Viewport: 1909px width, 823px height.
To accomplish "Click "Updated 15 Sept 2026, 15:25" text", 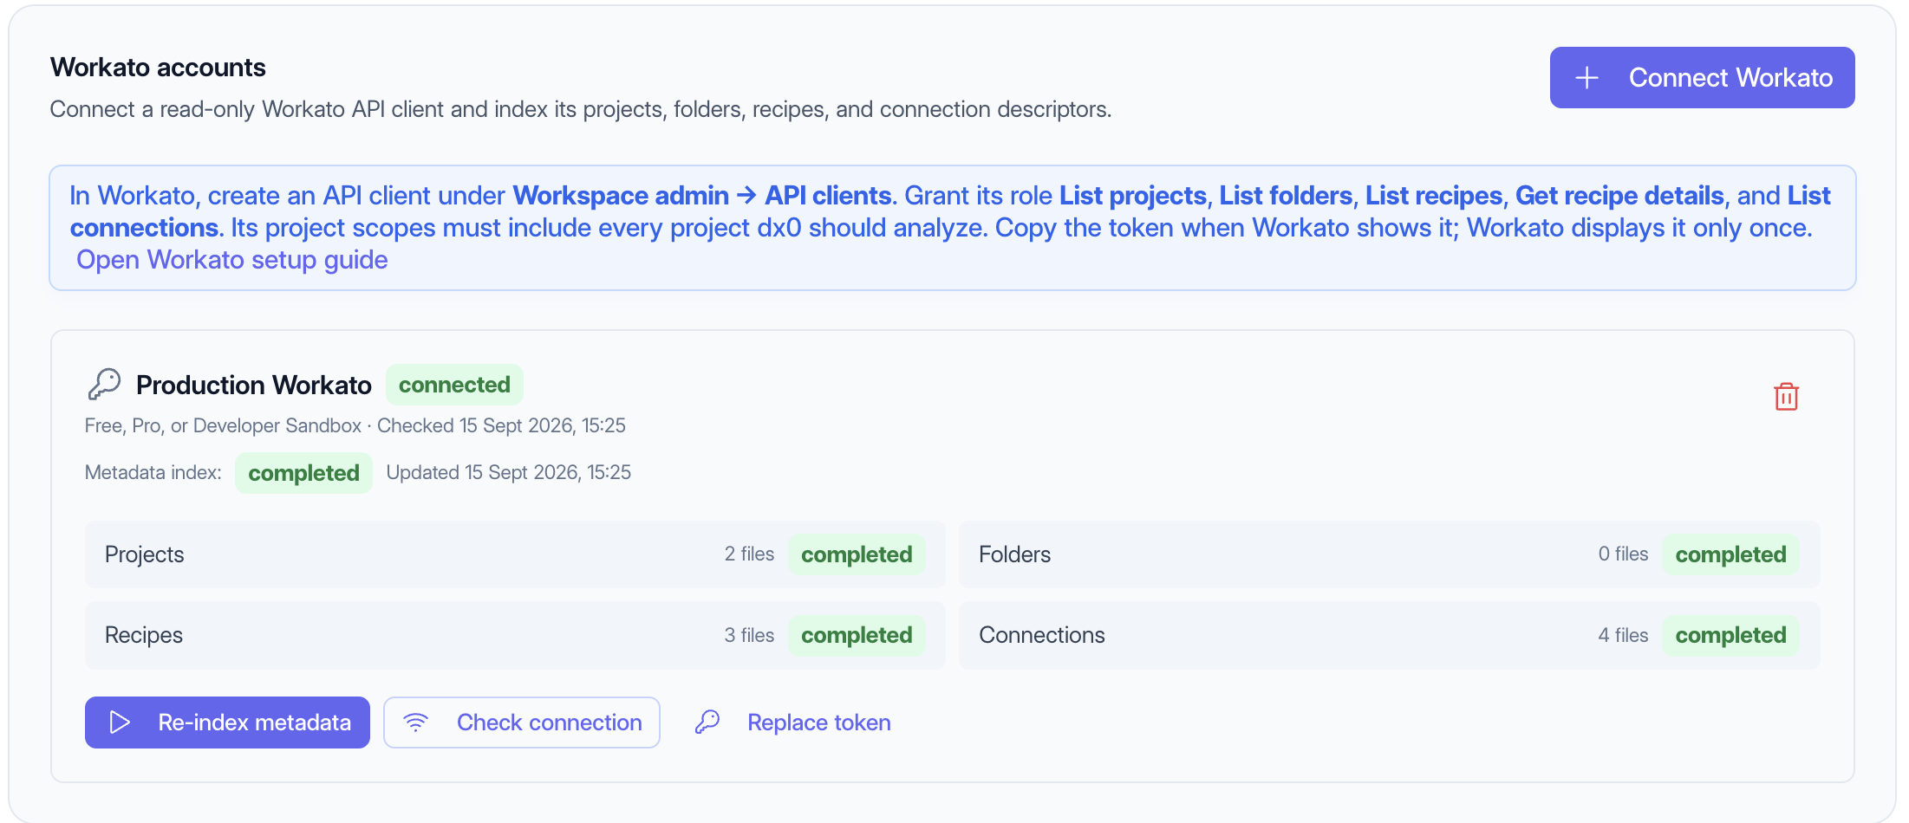I will [508, 473].
